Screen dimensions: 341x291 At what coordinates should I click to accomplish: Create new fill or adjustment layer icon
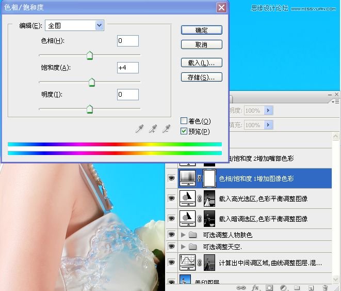pos(283,288)
